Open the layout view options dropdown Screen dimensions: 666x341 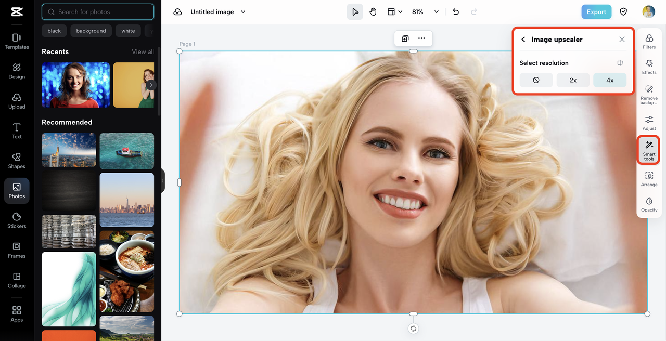(x=395, y=12)
